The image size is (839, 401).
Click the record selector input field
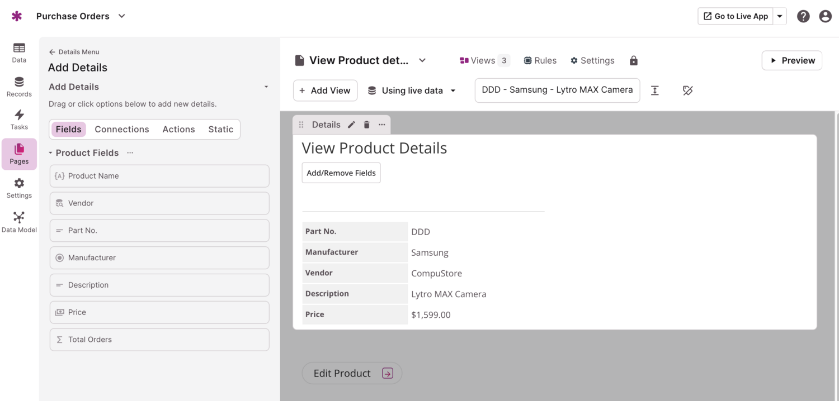point(557,90)
